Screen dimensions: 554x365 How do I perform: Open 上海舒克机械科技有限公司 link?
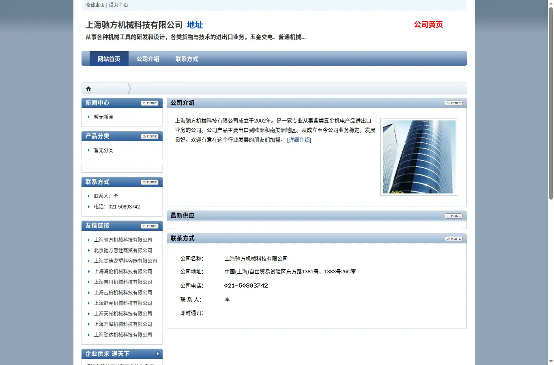click(123, 303)
